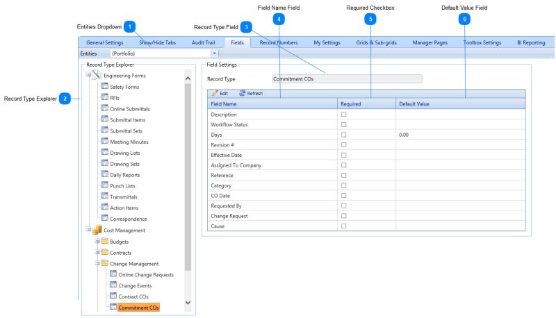Expand the Budgets tree node
The width and height of the screenshot is (556, 318).
(x=97, y=241)
